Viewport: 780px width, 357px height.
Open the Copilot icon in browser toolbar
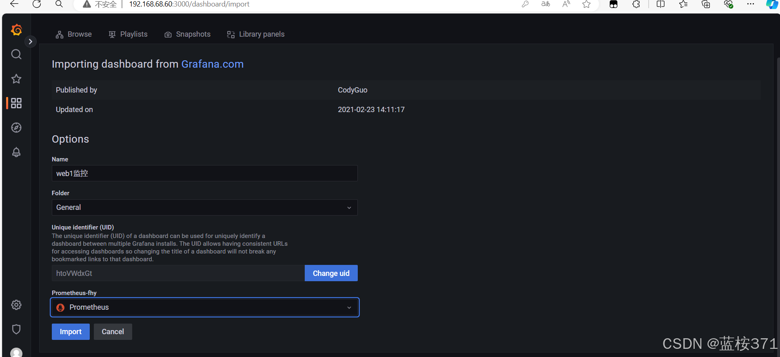tap(772, 4)
